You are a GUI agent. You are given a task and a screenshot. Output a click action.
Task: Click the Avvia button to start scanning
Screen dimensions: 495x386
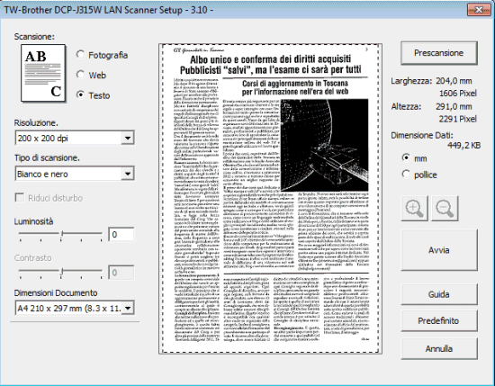tap(439, 250)
